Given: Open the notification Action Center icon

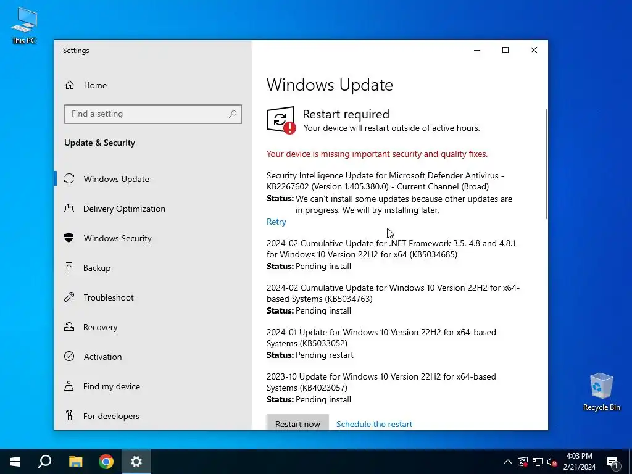Looking at the screenshot, I should tap(612, 462).
